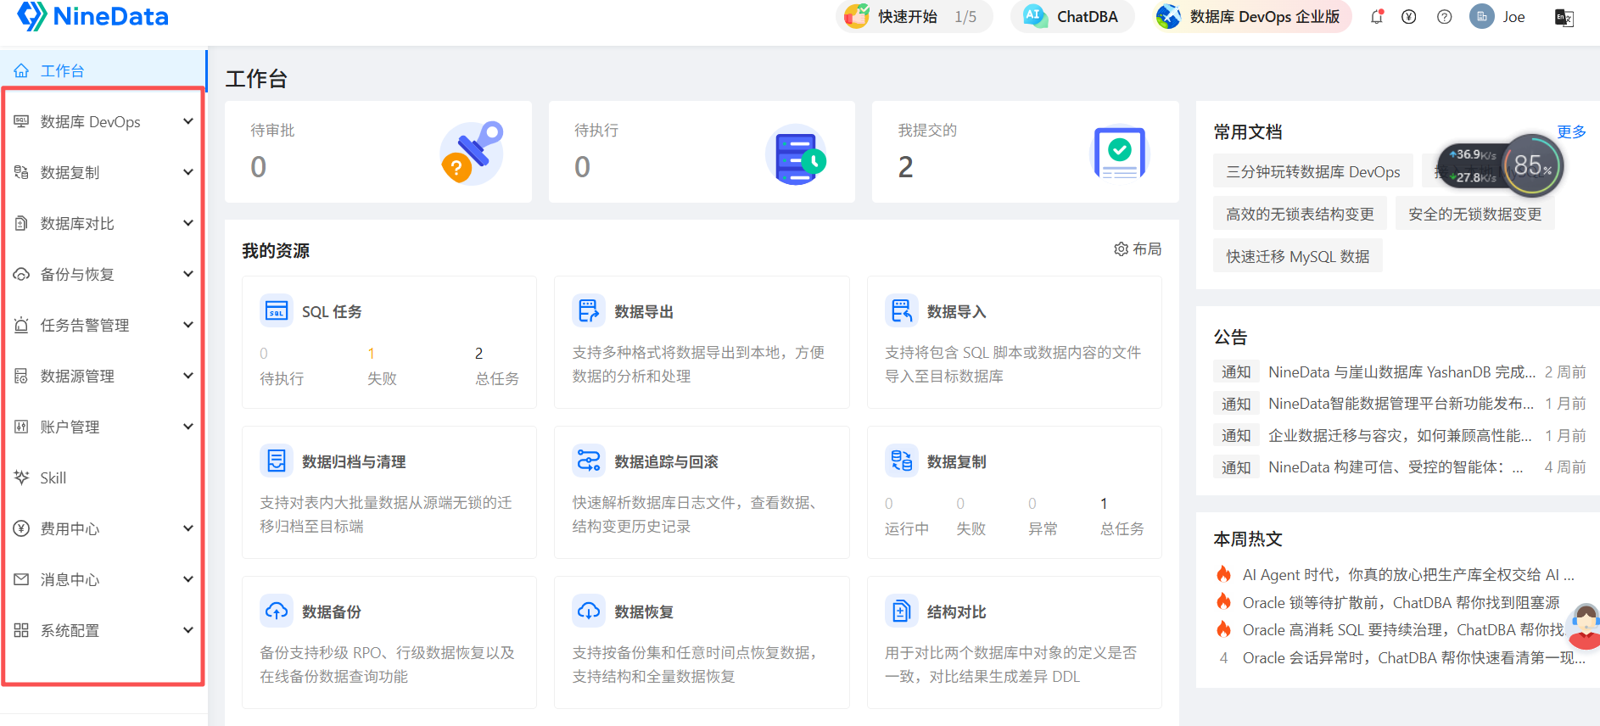Open 高效的无锁表结构变更 document
The height and width of the screenshot is (726, 1600).
click(x=1300, y=214)
